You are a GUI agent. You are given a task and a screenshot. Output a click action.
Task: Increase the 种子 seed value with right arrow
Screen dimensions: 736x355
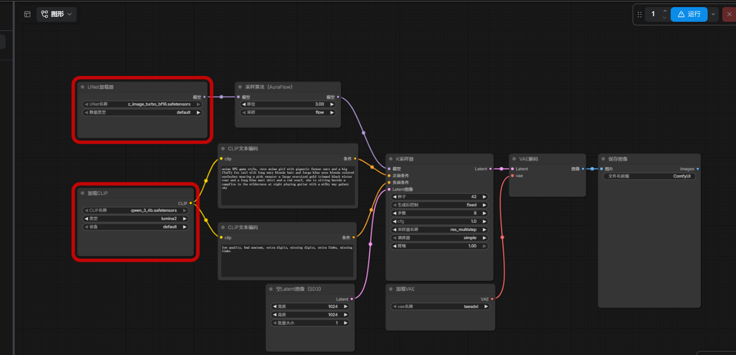(485, 196)
